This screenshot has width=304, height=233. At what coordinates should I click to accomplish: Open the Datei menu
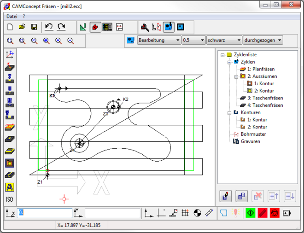(12, 16)
